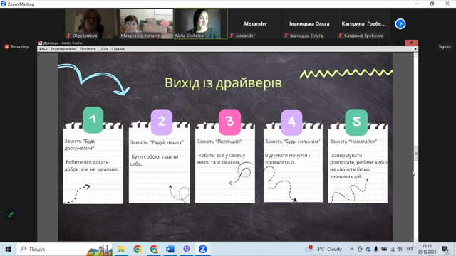
Task: Click the slide title 'Вихід із драйверів'
Action: pyautogui.click(x=223, y=83)
